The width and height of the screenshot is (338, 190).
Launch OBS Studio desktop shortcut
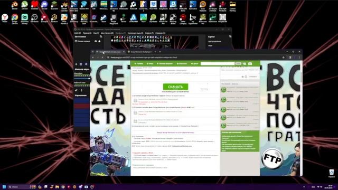point(34,18)
